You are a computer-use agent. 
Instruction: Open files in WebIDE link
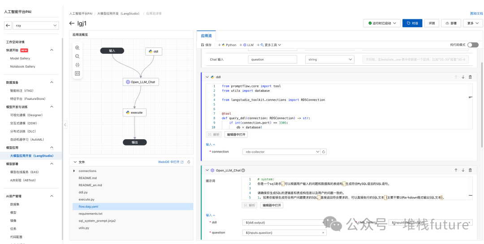coord(171,162)
